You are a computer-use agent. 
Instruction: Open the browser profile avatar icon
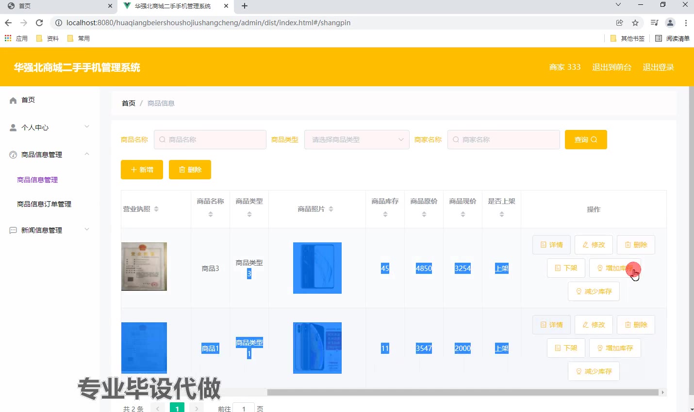point(670,23)
